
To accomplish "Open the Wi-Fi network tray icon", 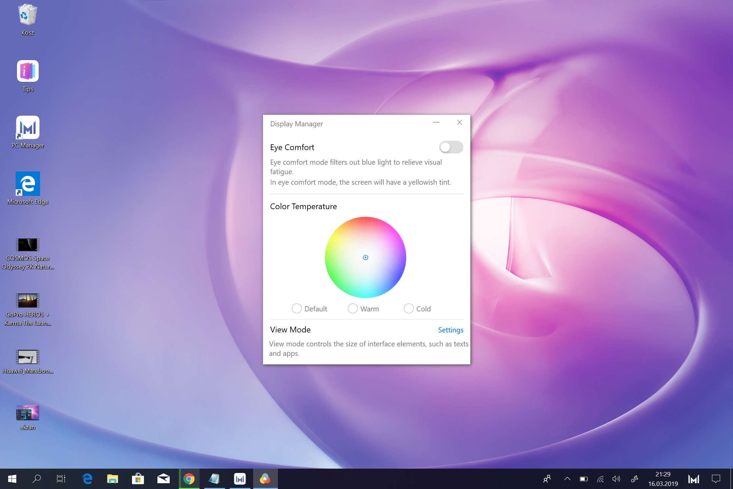I will [x=600, y=479].
